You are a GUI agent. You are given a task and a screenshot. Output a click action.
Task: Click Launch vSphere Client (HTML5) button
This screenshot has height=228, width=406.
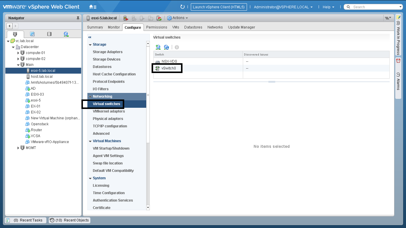coord(218,7)
